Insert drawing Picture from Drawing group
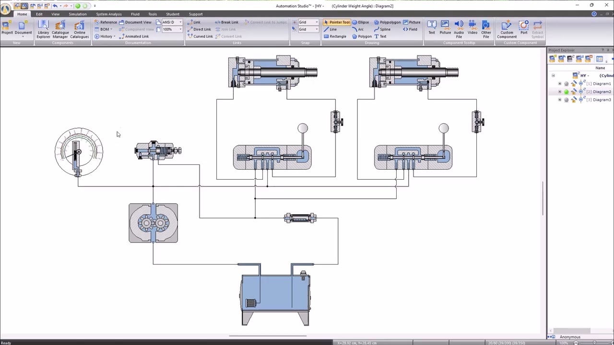 412,22
